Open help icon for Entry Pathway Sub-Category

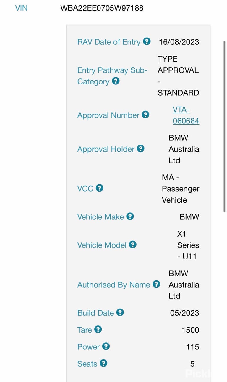click(116, 81)
